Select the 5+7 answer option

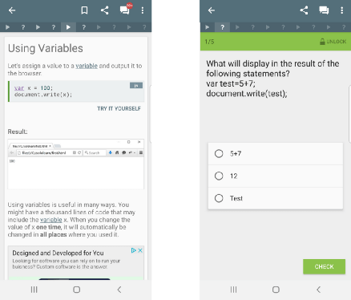[276, 153]
